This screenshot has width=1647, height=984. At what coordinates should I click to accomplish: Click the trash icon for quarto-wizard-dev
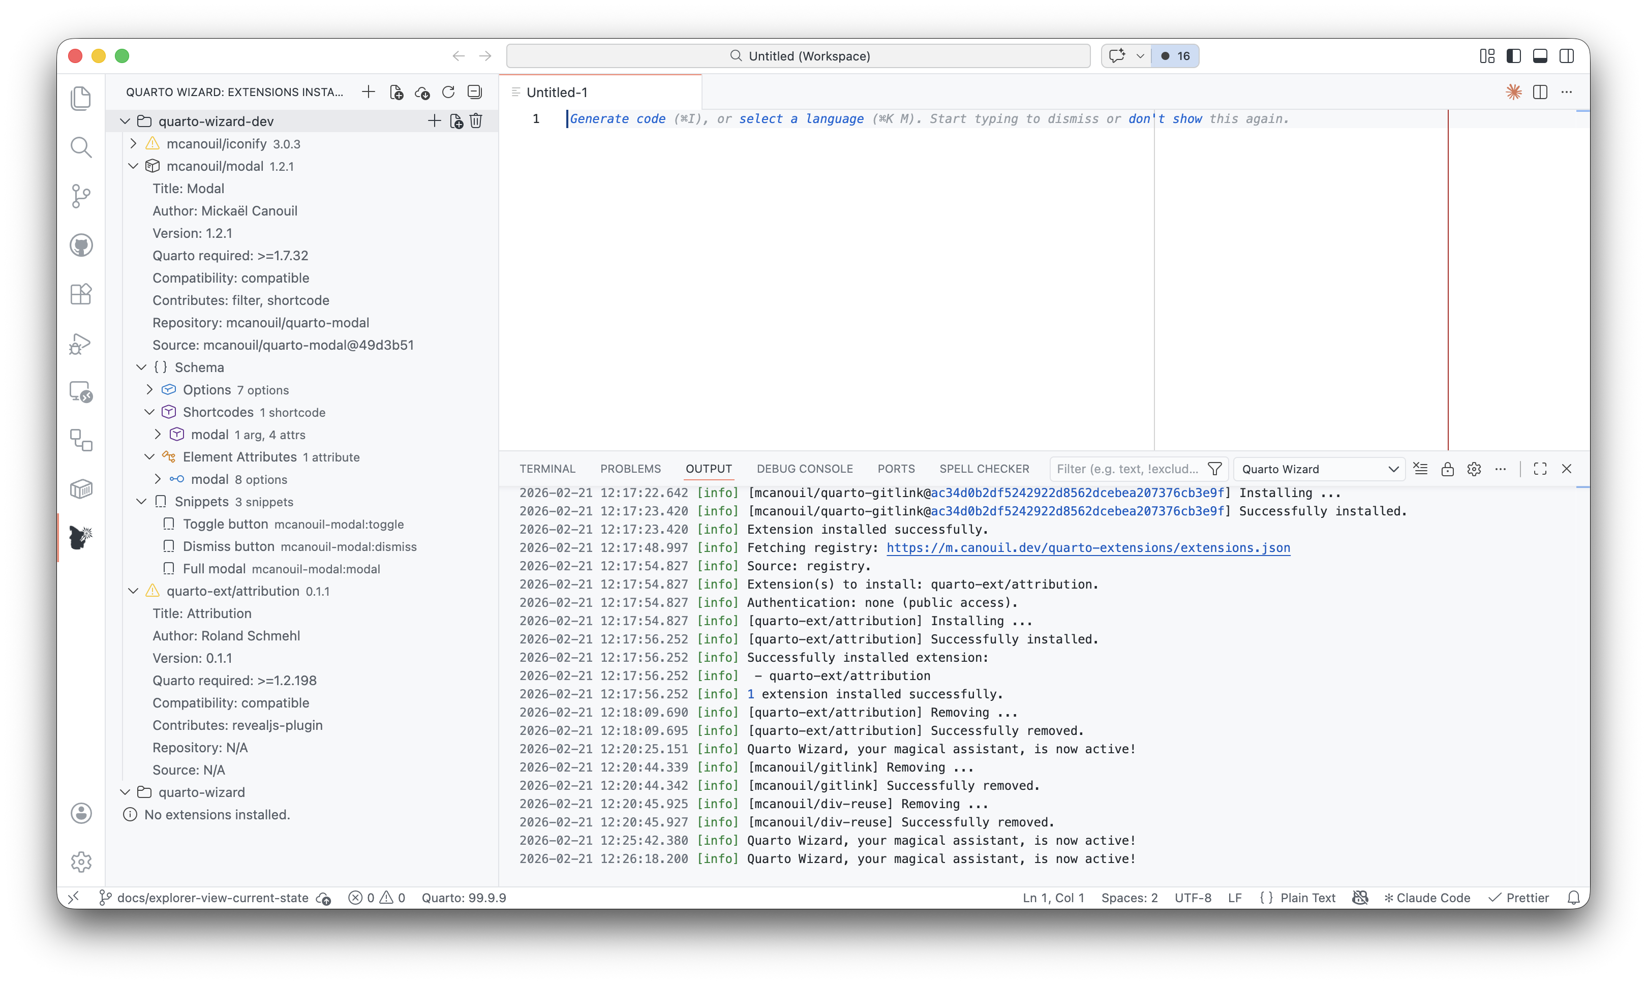(476, 120)
